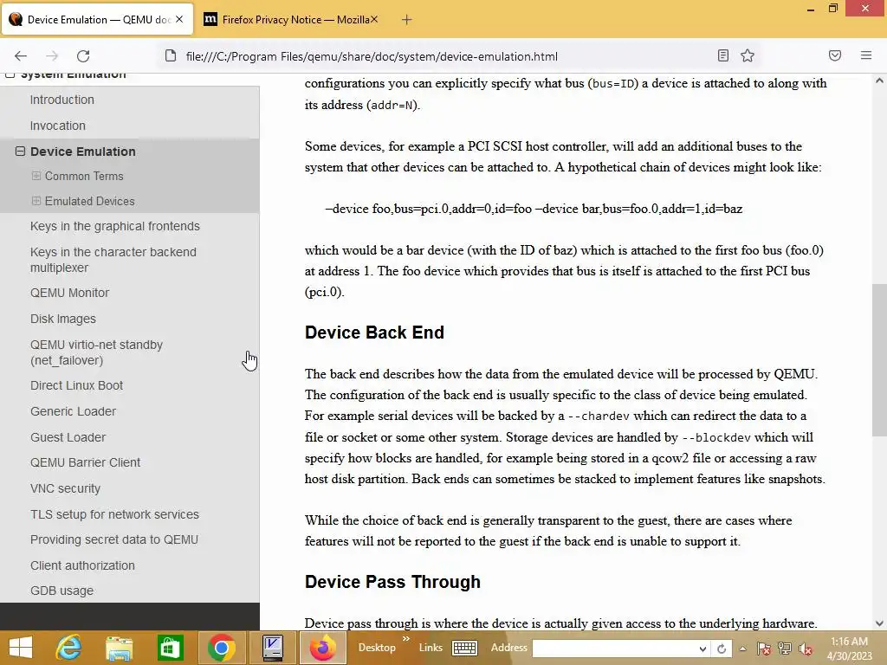
Task: Open a new tab with plus button
Action: (x=406, y=20)
